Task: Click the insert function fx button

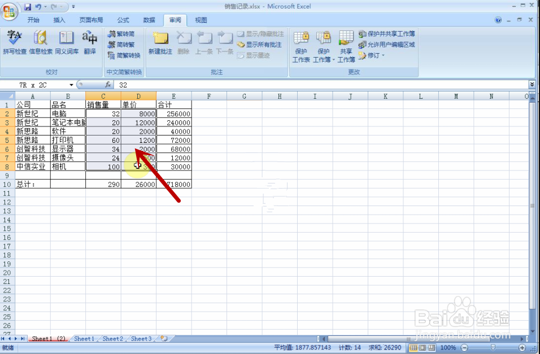Action: pyautogui.click(x=108, y=85)
